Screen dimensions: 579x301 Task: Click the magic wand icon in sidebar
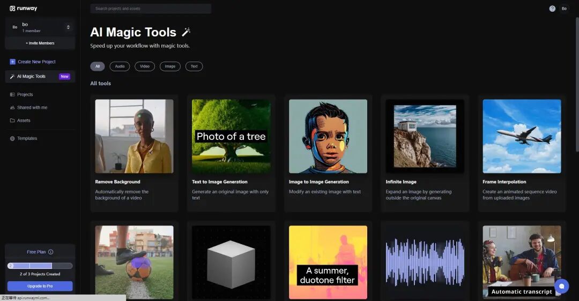(x=12, y=77)
